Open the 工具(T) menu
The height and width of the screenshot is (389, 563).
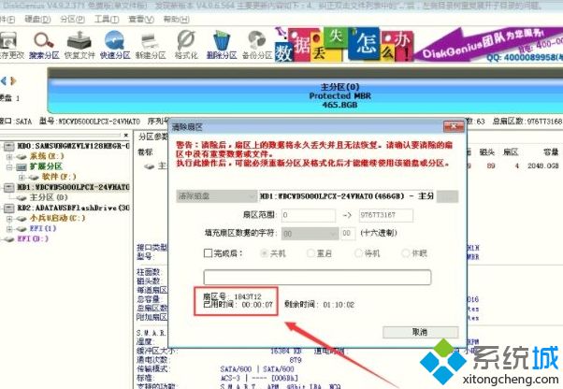(107, 19)
